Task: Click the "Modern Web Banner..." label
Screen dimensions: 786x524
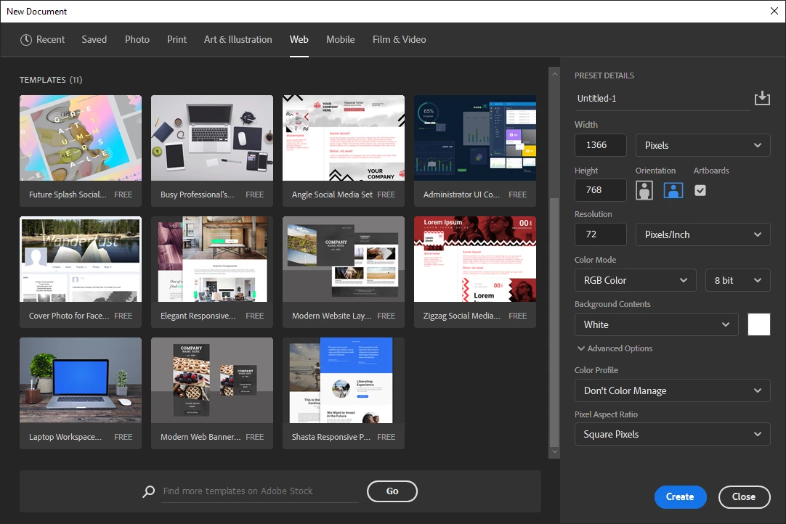Action: tap(200, 437)
